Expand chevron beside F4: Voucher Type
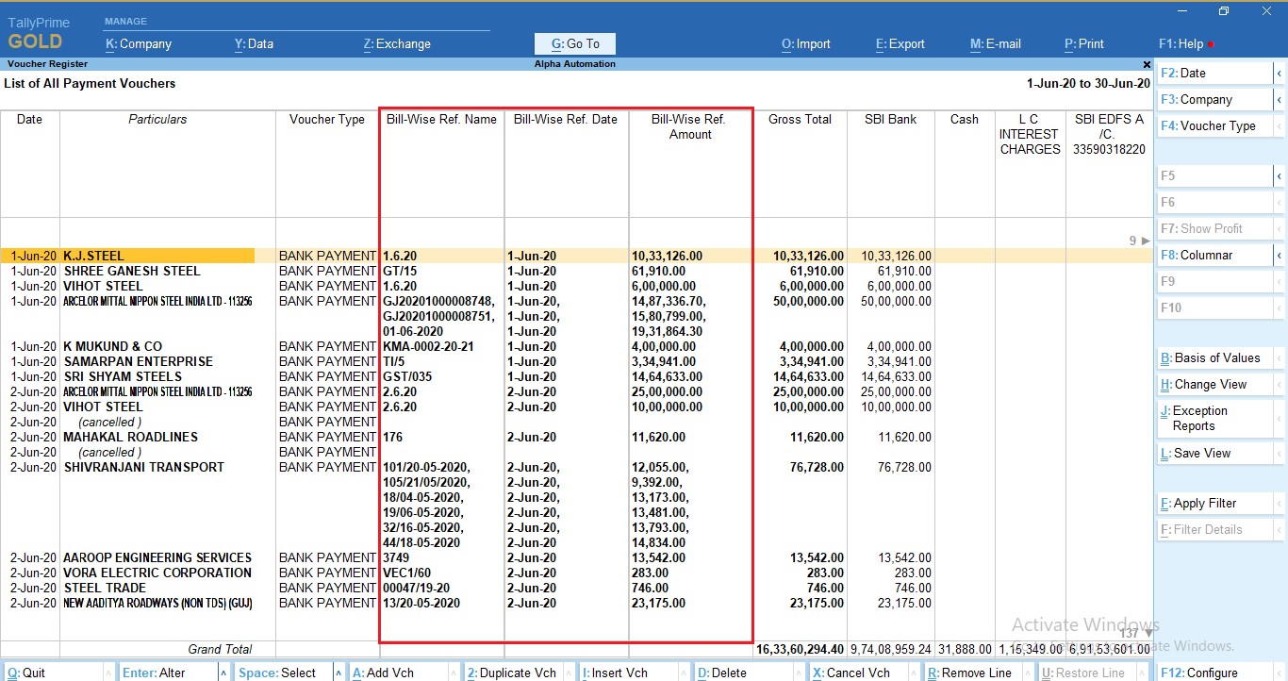The image size is (1288, 681). [1280, 126]
